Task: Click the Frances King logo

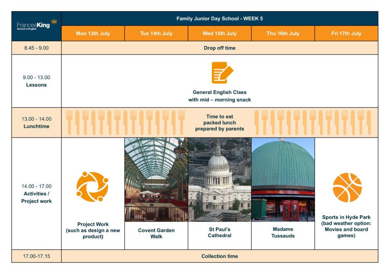Action: (x=37, y=25)
